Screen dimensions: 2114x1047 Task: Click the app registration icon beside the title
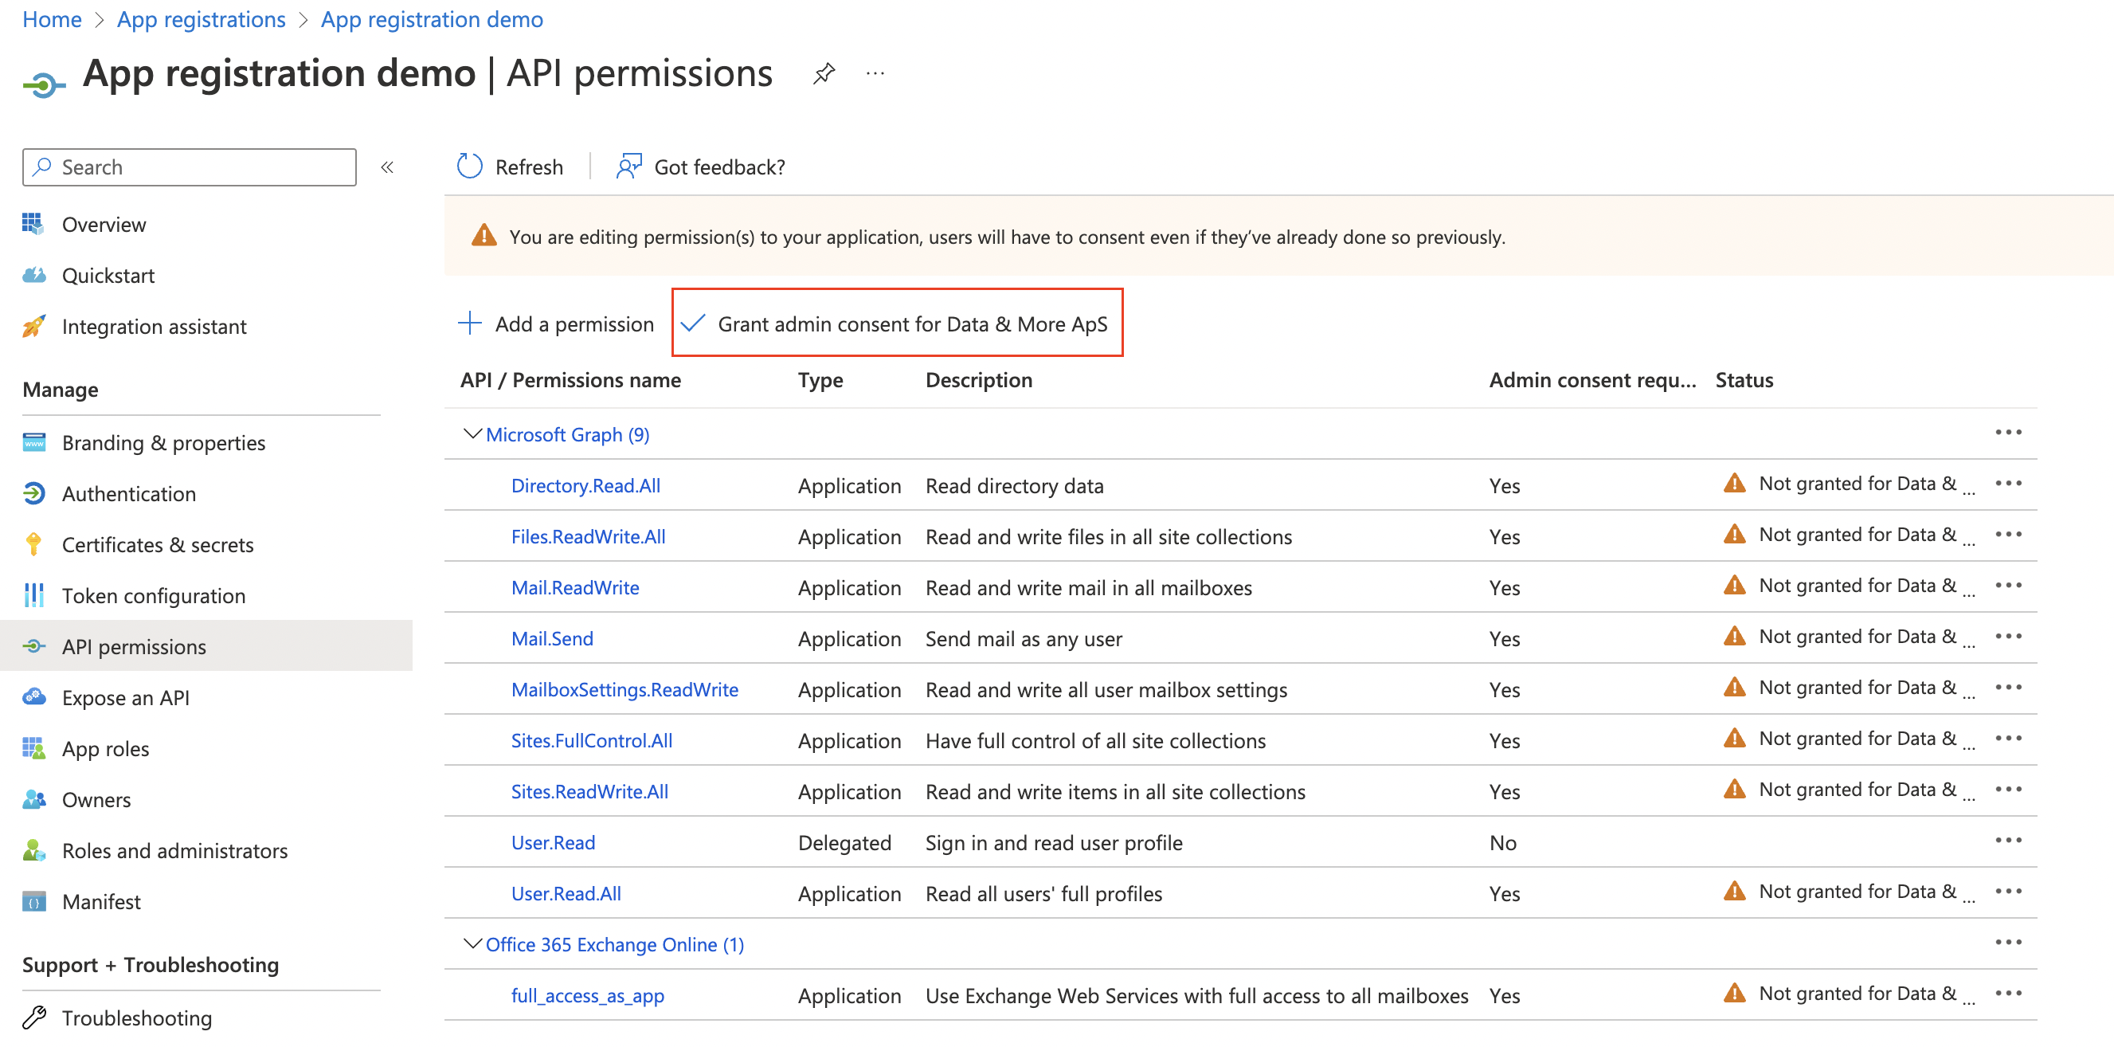(44, 84)
